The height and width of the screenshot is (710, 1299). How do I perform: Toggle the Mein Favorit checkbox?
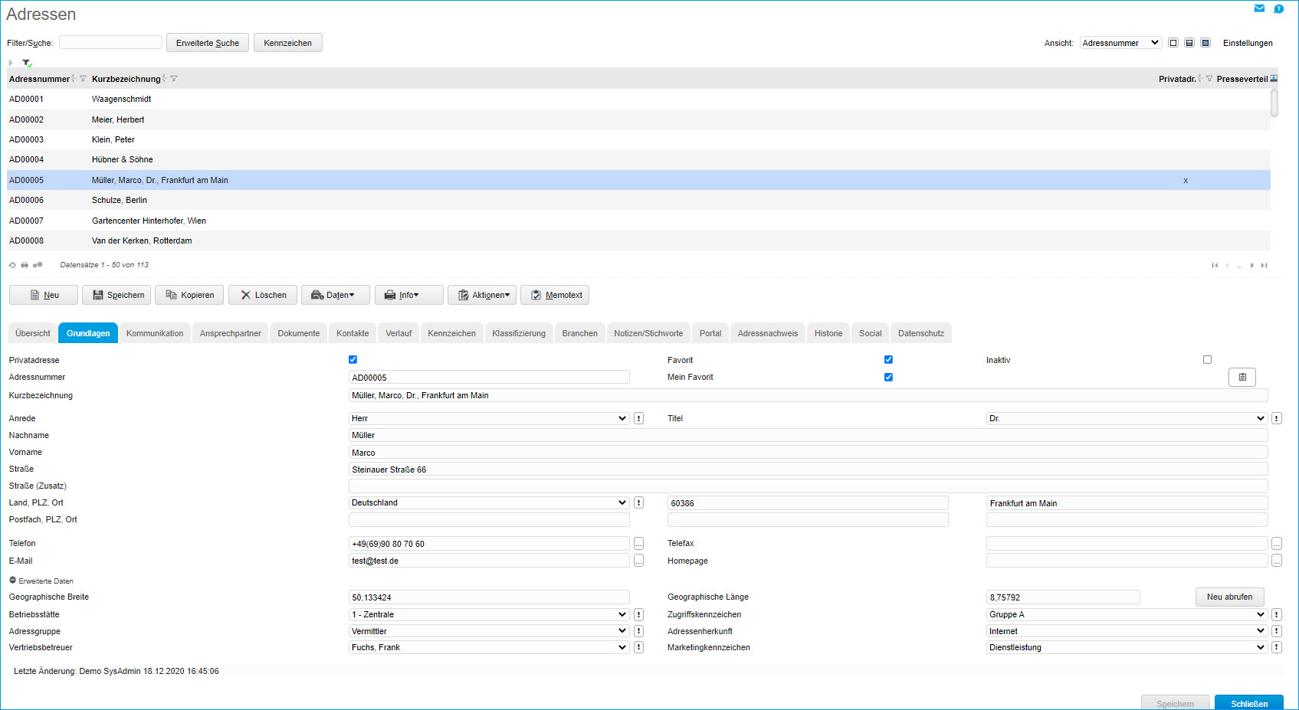(888, 377)
